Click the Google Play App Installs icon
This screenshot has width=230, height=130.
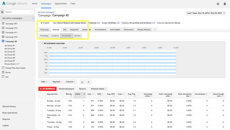tap(3, 68)
